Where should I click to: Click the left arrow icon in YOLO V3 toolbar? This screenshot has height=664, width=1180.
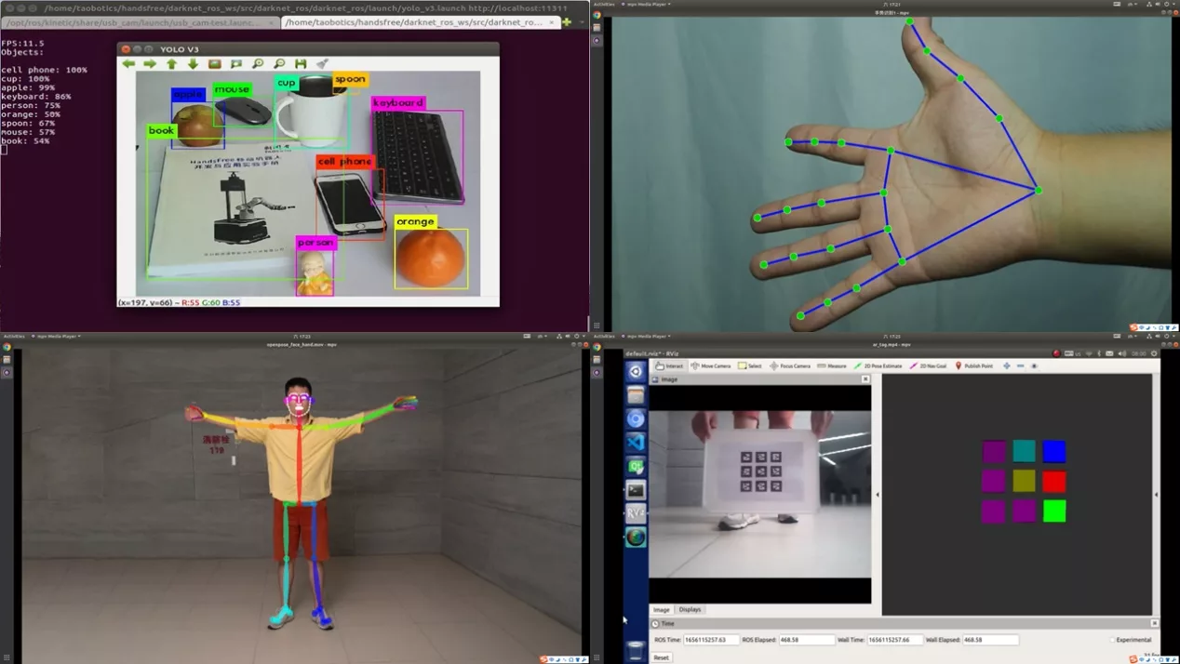point(128,64)
